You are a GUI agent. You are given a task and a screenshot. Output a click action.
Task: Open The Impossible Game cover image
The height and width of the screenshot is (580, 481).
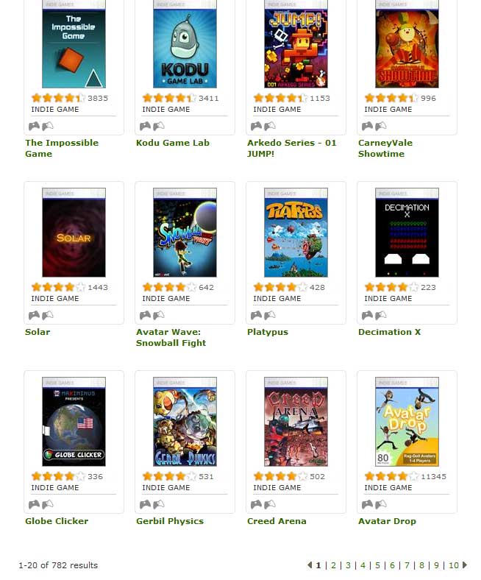(x=74, y=44)
